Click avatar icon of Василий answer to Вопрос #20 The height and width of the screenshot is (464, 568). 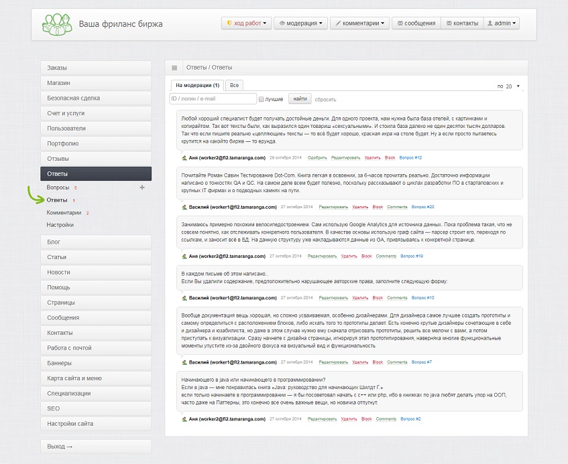[184, 208]
